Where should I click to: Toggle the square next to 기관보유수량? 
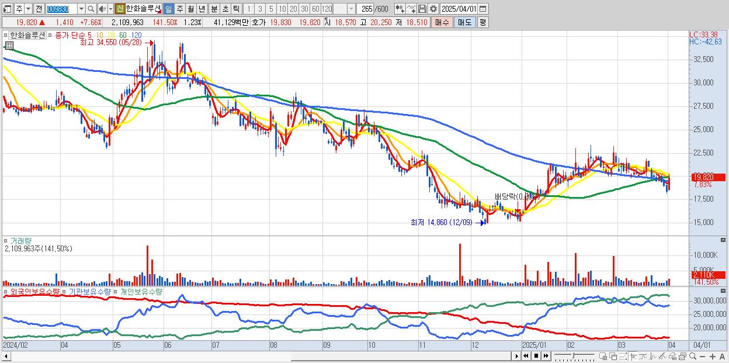click(x=64, y=291)
